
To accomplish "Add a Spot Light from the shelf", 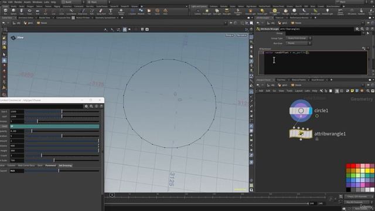I will pyautogui.click(x=217, y=11).
